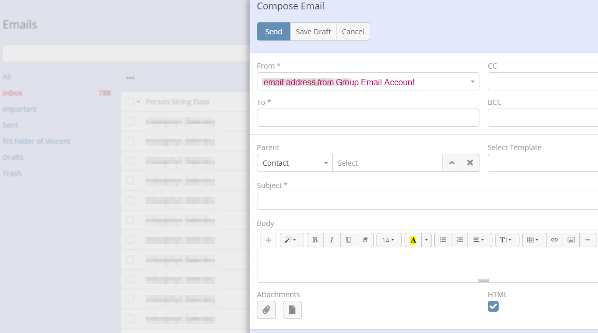
Task: Open the Parent type dropdown showing Contact
Action: (294, 163)
